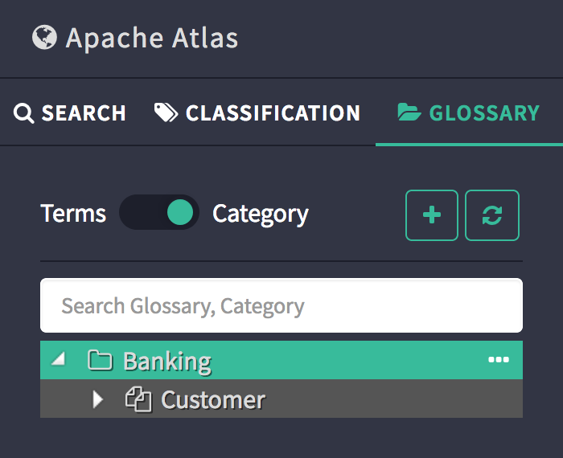Expand the Customer category node

coord(98,399)
